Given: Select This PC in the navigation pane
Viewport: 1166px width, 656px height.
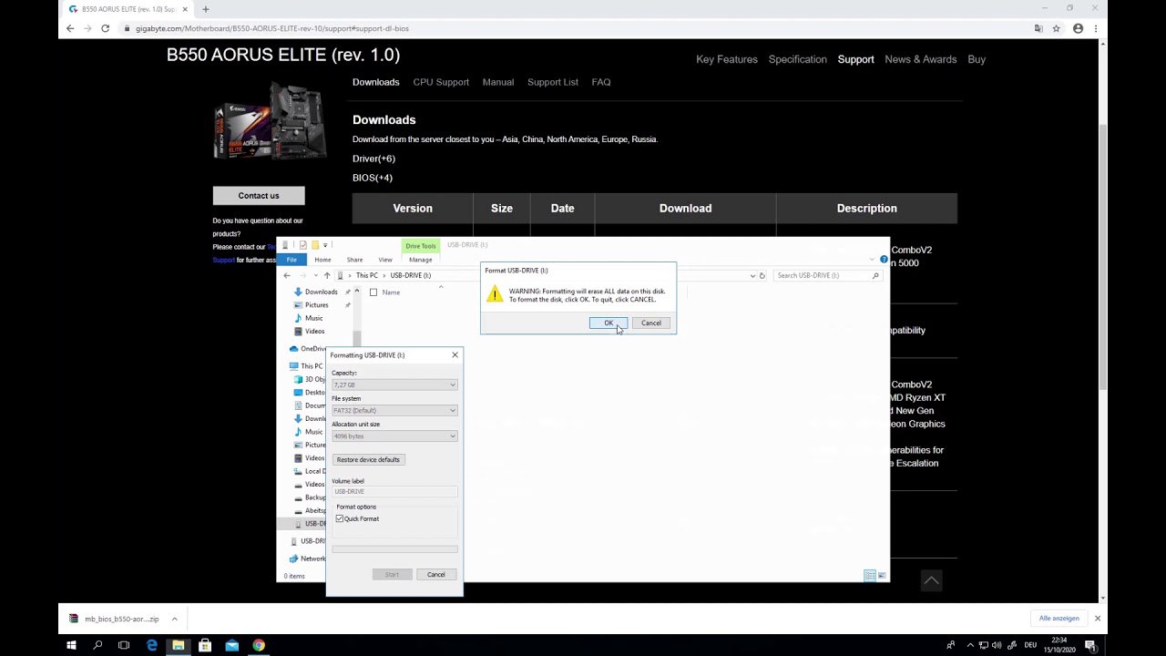Looking at the screenshot, I should coord(307,366).
